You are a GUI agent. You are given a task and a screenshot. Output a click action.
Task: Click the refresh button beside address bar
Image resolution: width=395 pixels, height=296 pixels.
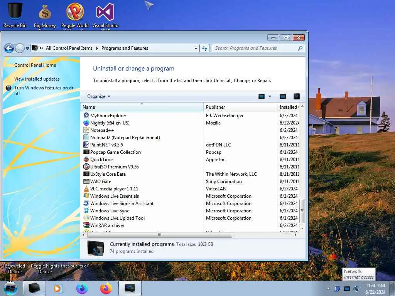[204, 48]
